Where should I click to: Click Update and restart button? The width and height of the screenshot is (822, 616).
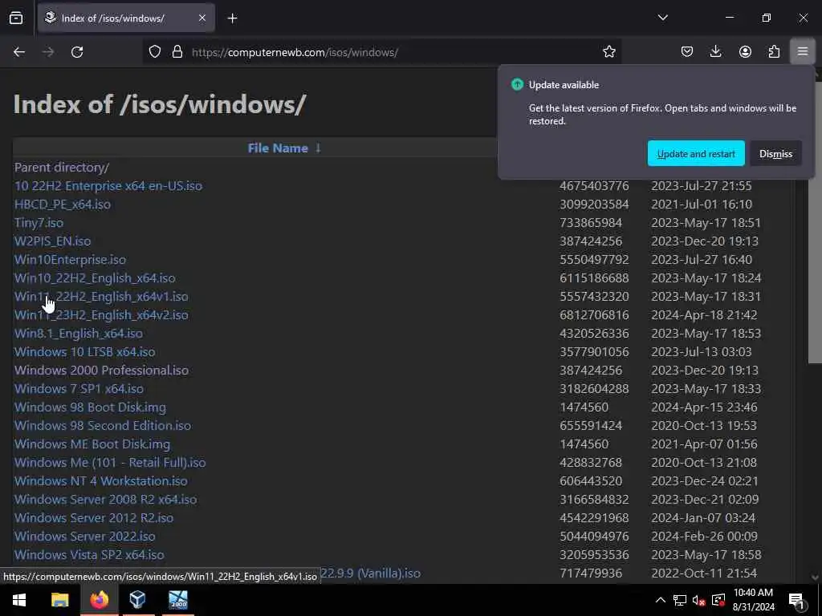pyautogui.click(x=696, y=153)
